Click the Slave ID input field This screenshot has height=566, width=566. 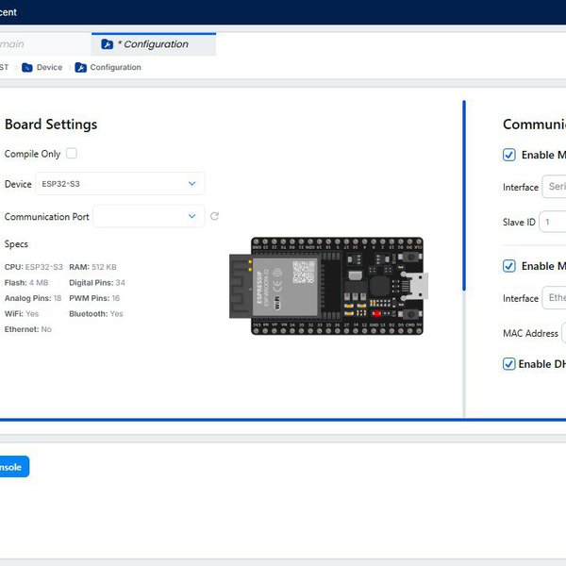553,222
